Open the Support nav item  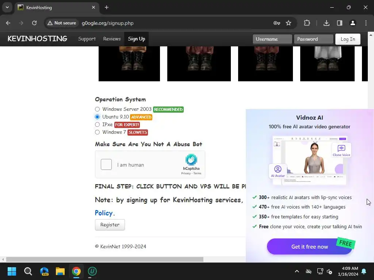pos(87,39)
